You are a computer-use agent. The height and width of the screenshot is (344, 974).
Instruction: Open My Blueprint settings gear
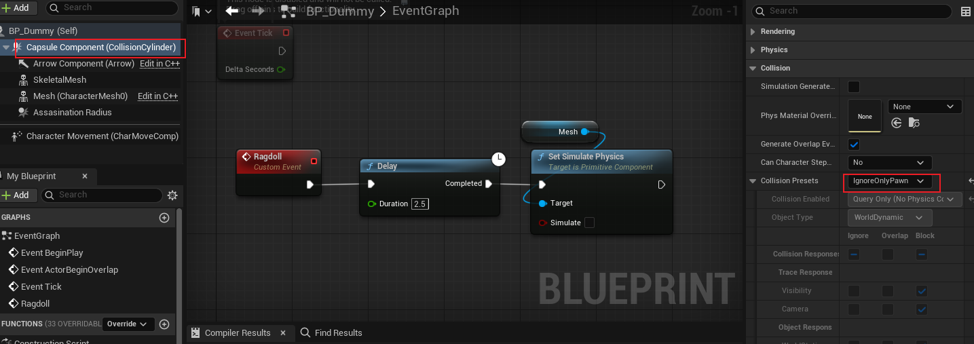[x=172, y=195]
